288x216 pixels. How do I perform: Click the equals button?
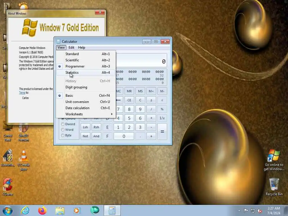pyautogui.click(x=162, y=132)
